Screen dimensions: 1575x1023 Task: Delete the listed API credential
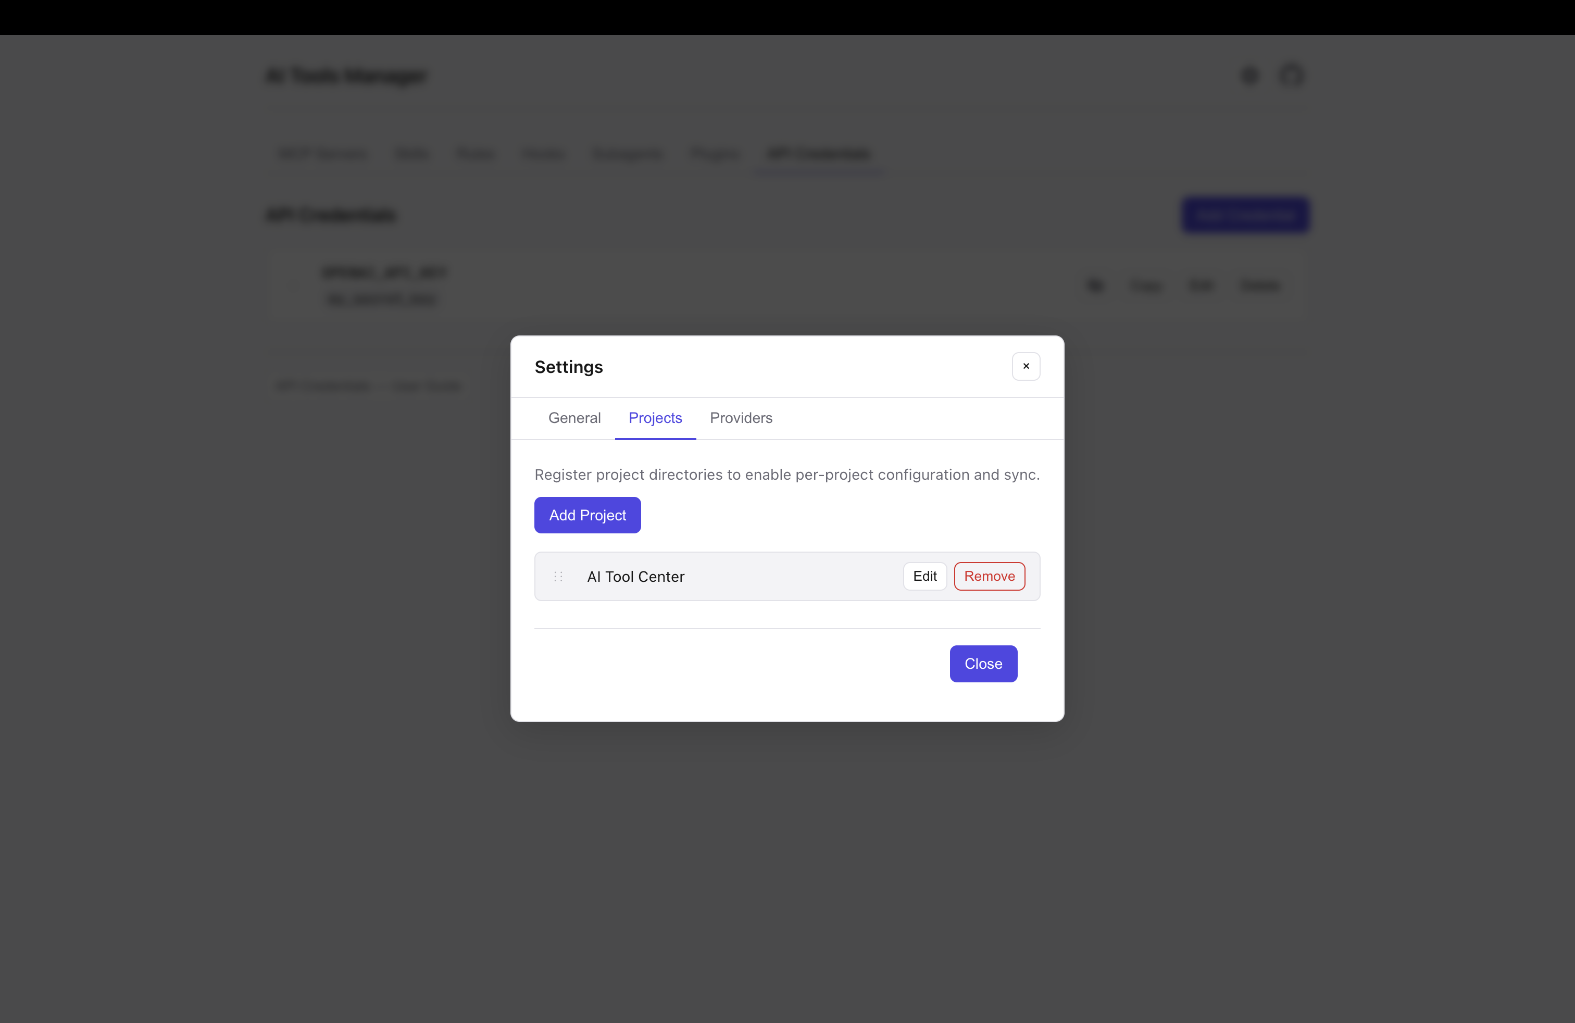point(1259,285)
